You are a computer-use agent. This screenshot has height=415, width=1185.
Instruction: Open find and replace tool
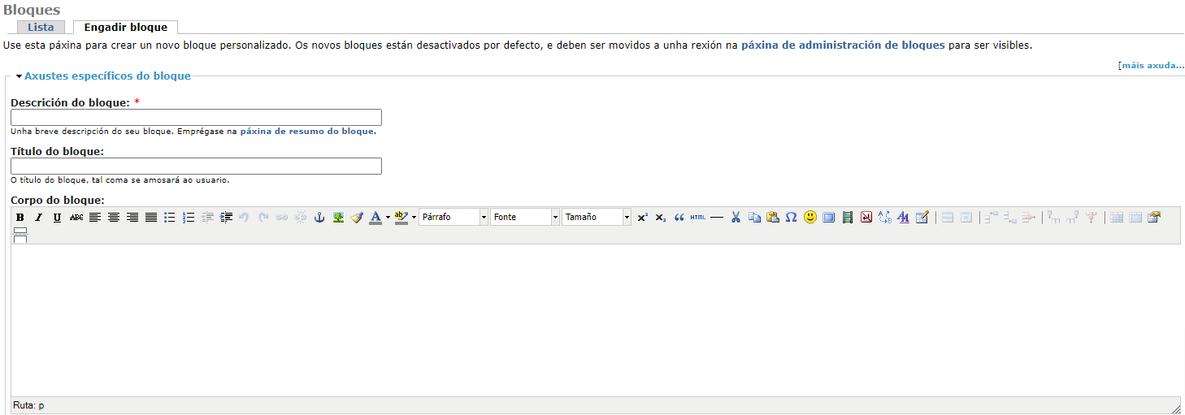885,217
